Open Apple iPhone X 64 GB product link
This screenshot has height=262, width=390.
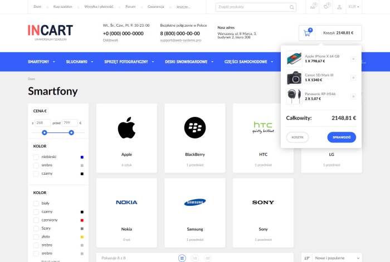(x=322, y=56)
